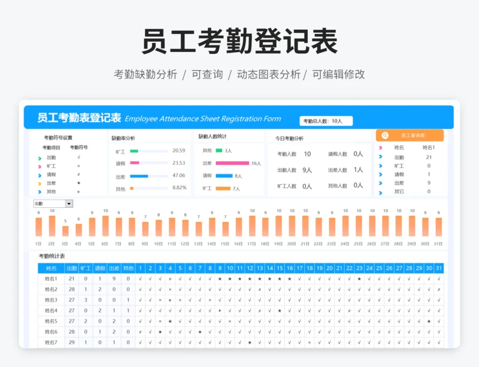The image size is (479, 367).
Task: Click the day 1 column header in the table
Action: 140,268
